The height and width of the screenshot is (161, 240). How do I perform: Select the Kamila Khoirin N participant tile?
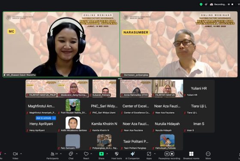tap(105, 124)
